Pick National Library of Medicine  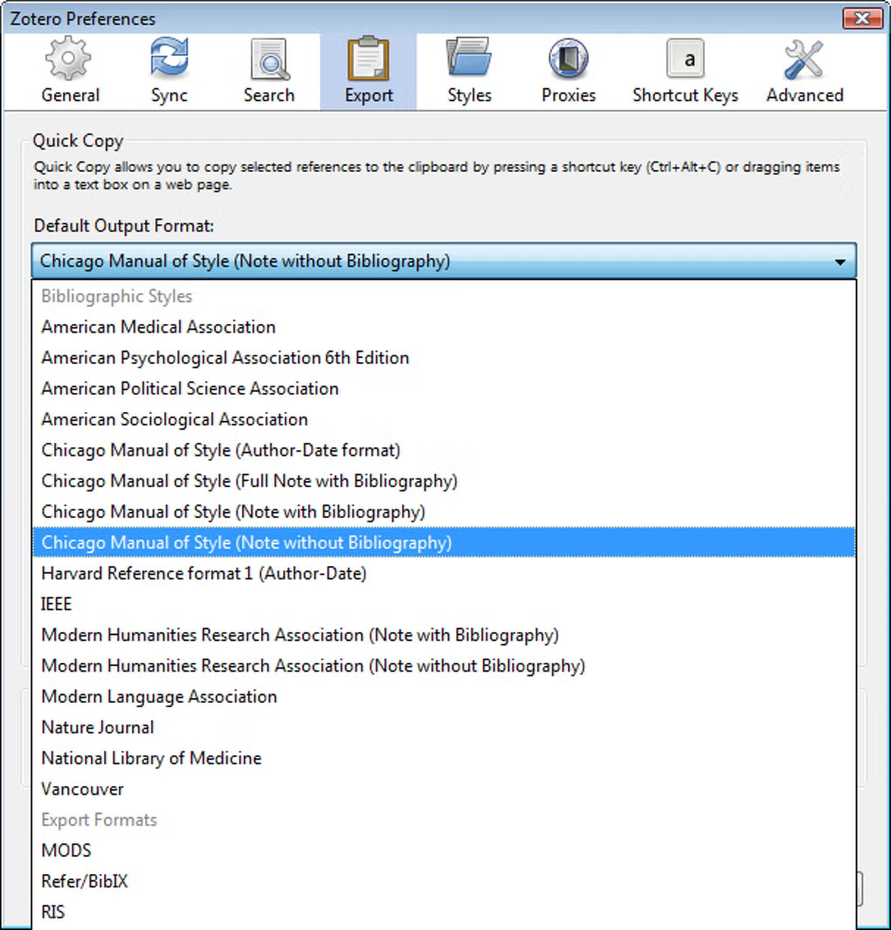[444, 759]
